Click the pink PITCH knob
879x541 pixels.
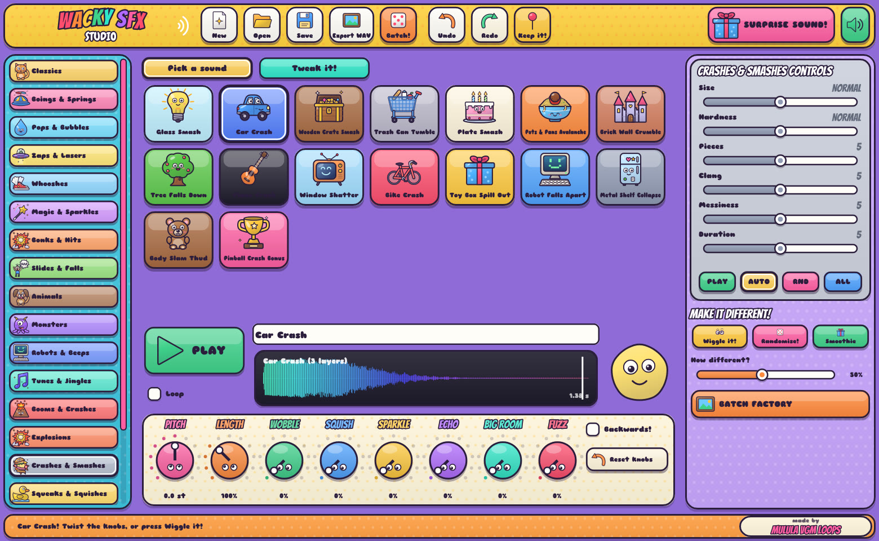(175, 460)
